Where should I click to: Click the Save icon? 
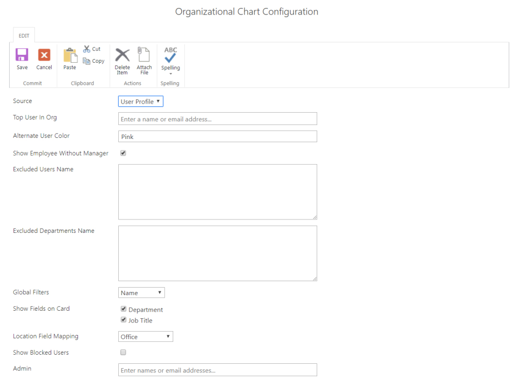click(x=21, y=55)
